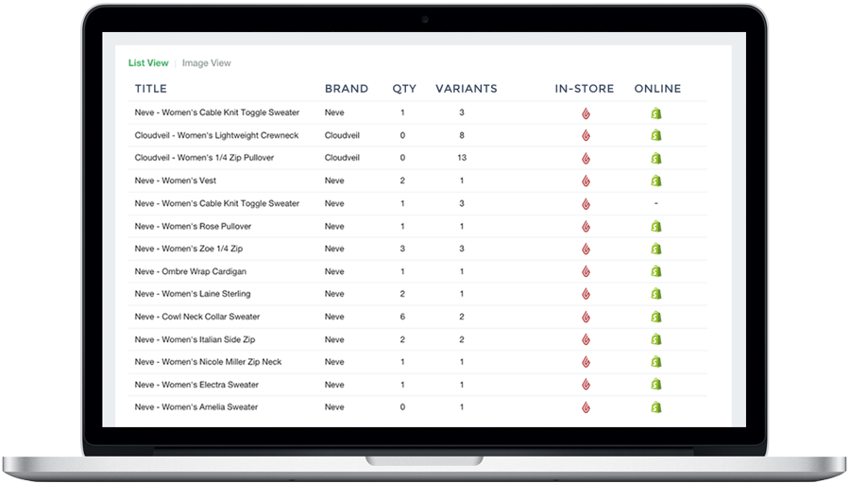850x501 pixels.
Task: Open "Neve - Women's Electra Sweater" product
Action: point(196,385)
